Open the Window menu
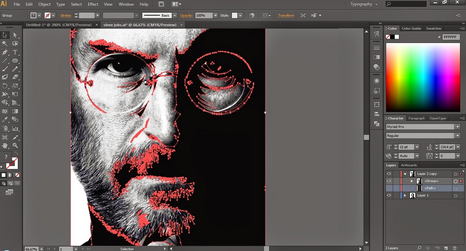Viewport: 466px width, 251px height. click(126, 4)
